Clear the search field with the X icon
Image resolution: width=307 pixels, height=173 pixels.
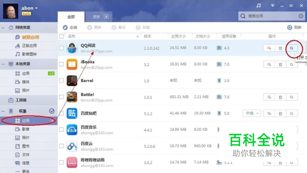(x=301, y=16)
